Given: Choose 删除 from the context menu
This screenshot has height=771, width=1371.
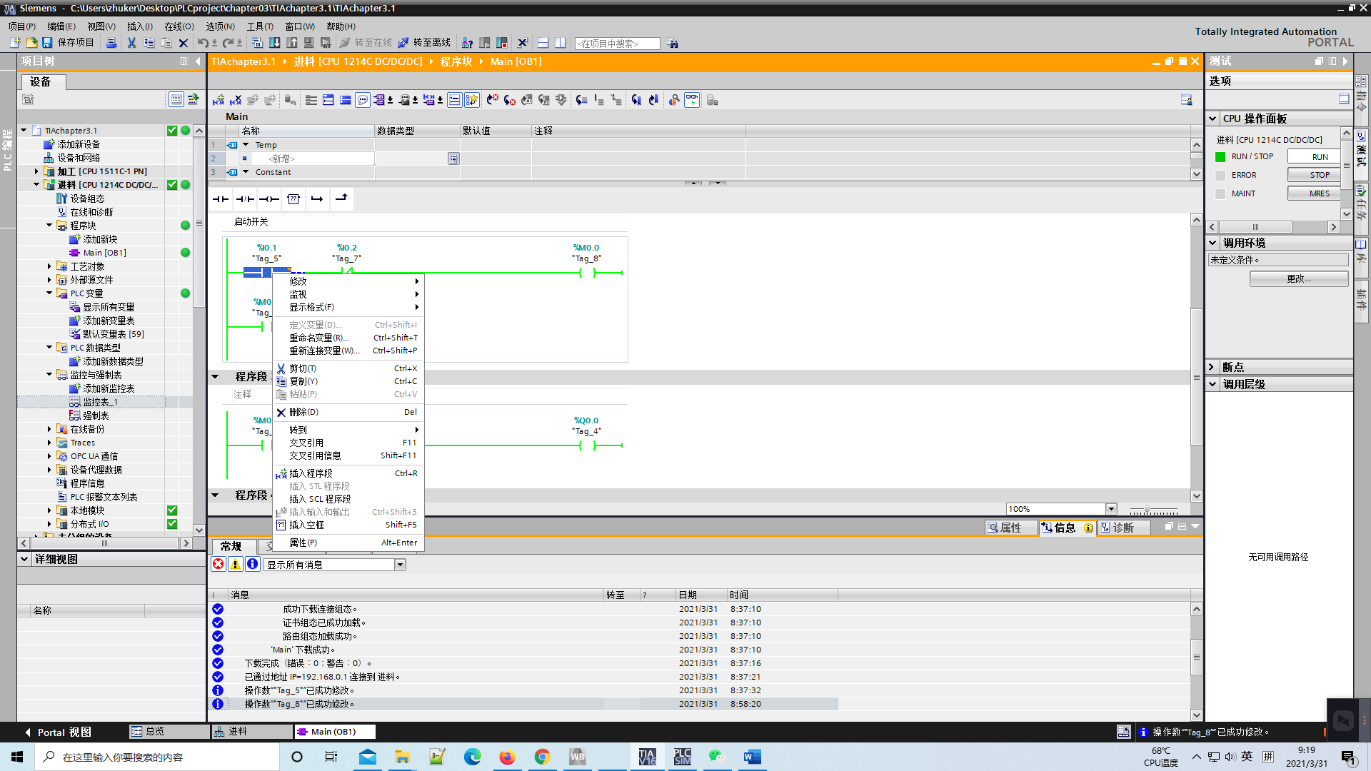Looking at the screenshot, I should click(303, 412).
